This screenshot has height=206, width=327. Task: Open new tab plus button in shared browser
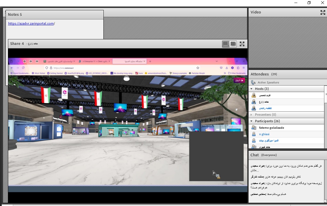150,61
